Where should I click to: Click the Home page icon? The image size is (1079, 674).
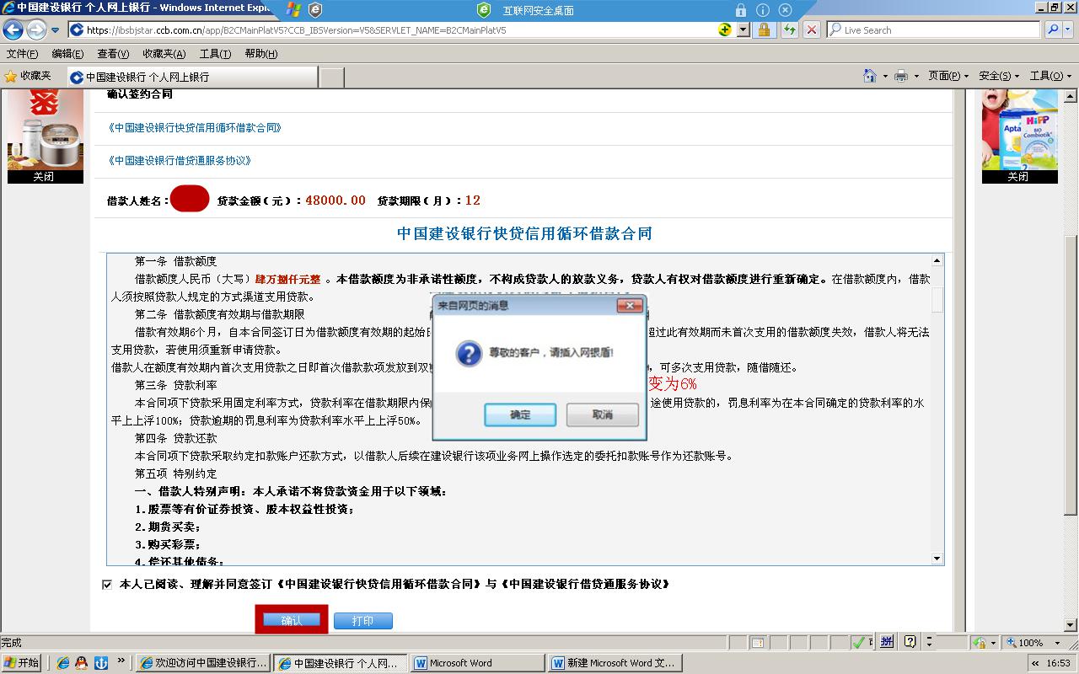[870, 76]
